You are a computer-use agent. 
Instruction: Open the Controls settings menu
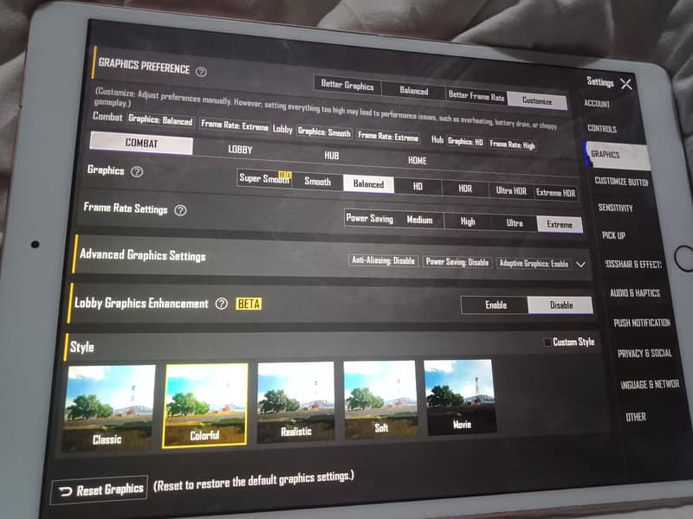601,129
